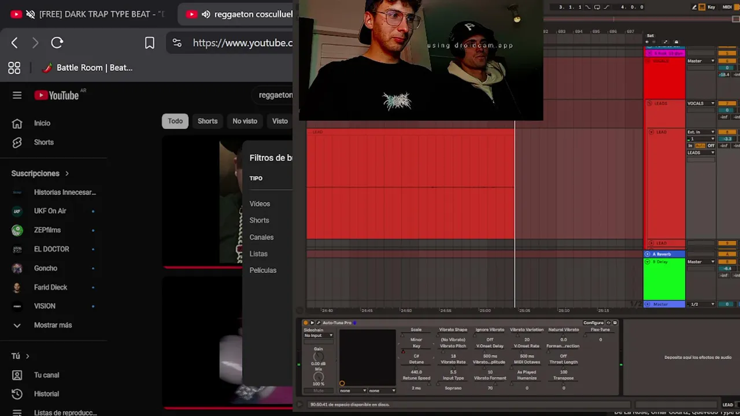Click the Auto-Tune Pro hot-swap icon
The height and width of the screenshot is (416, 740).
(x=608, y=323)
